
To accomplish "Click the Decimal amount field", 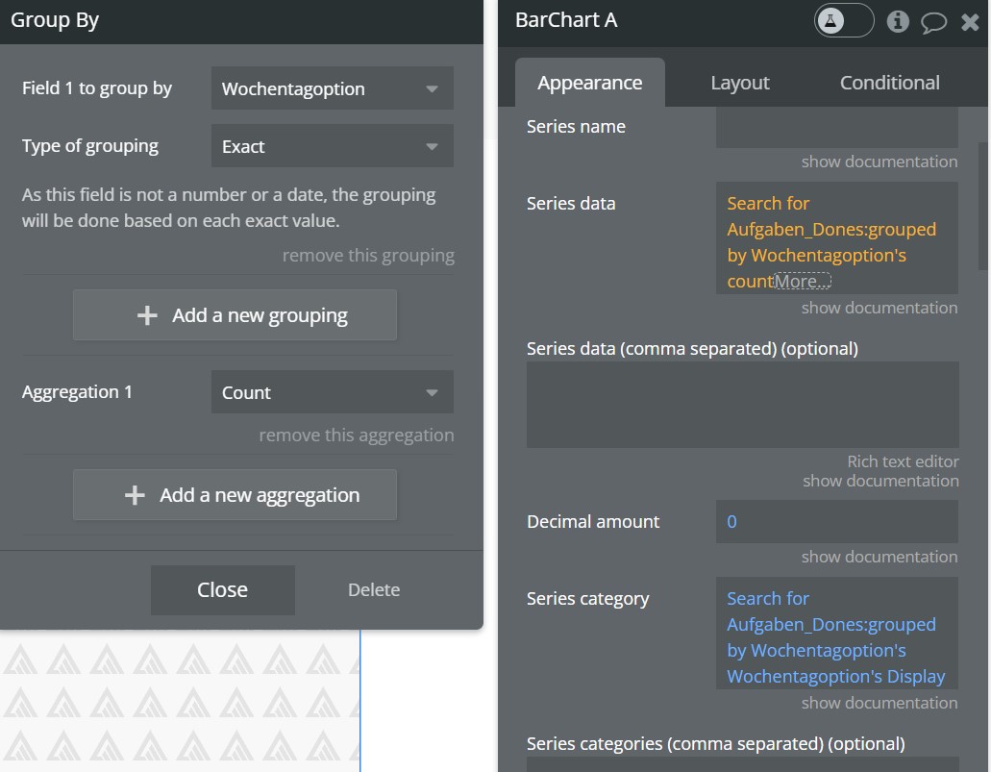I will pos(837,522).
